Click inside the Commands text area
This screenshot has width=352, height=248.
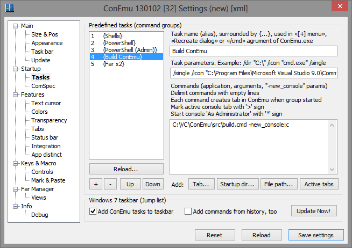pos(249,147)
